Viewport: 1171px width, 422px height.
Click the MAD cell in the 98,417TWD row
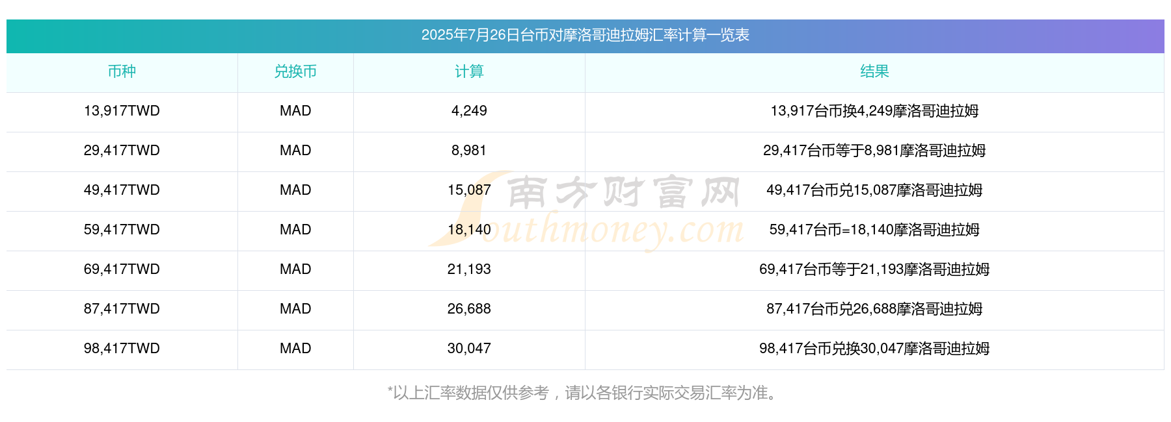[295, 349]
